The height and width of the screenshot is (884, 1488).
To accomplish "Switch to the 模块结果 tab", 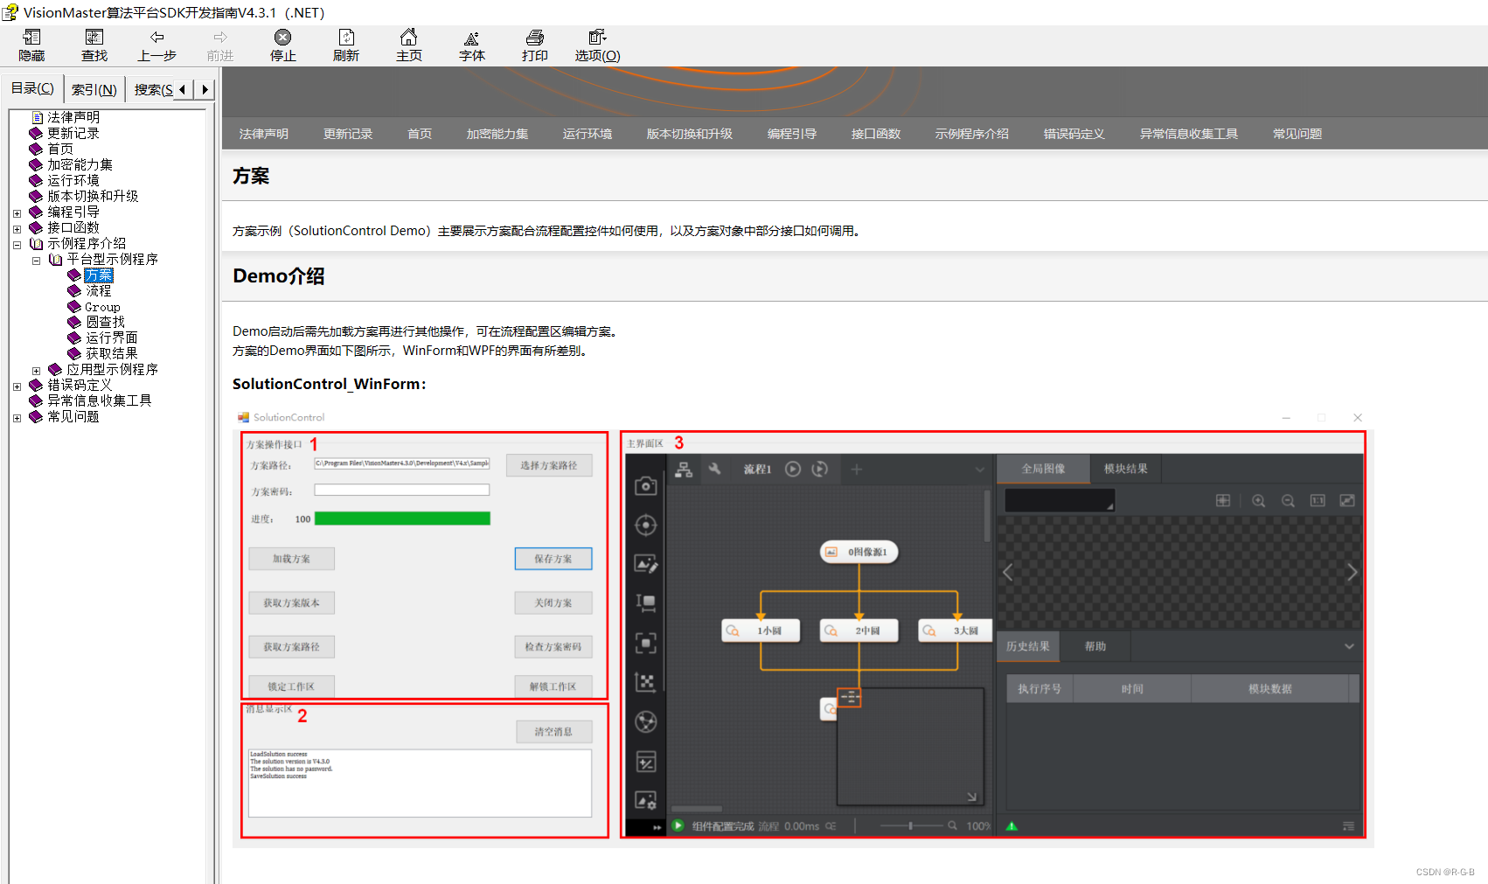I will pos(1125,469).
